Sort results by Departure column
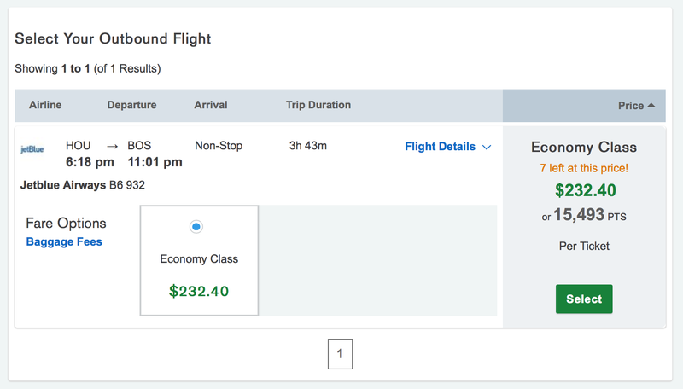 [131, 105]
